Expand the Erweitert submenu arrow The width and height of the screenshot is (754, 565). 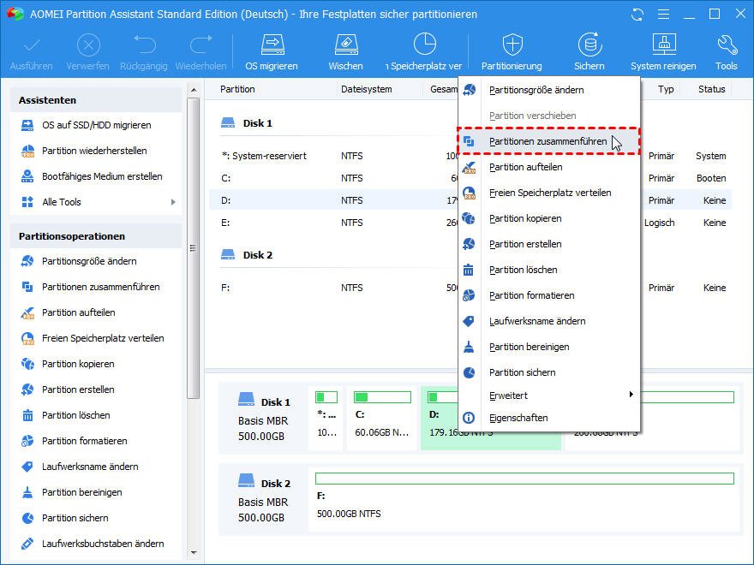point(631,395)
